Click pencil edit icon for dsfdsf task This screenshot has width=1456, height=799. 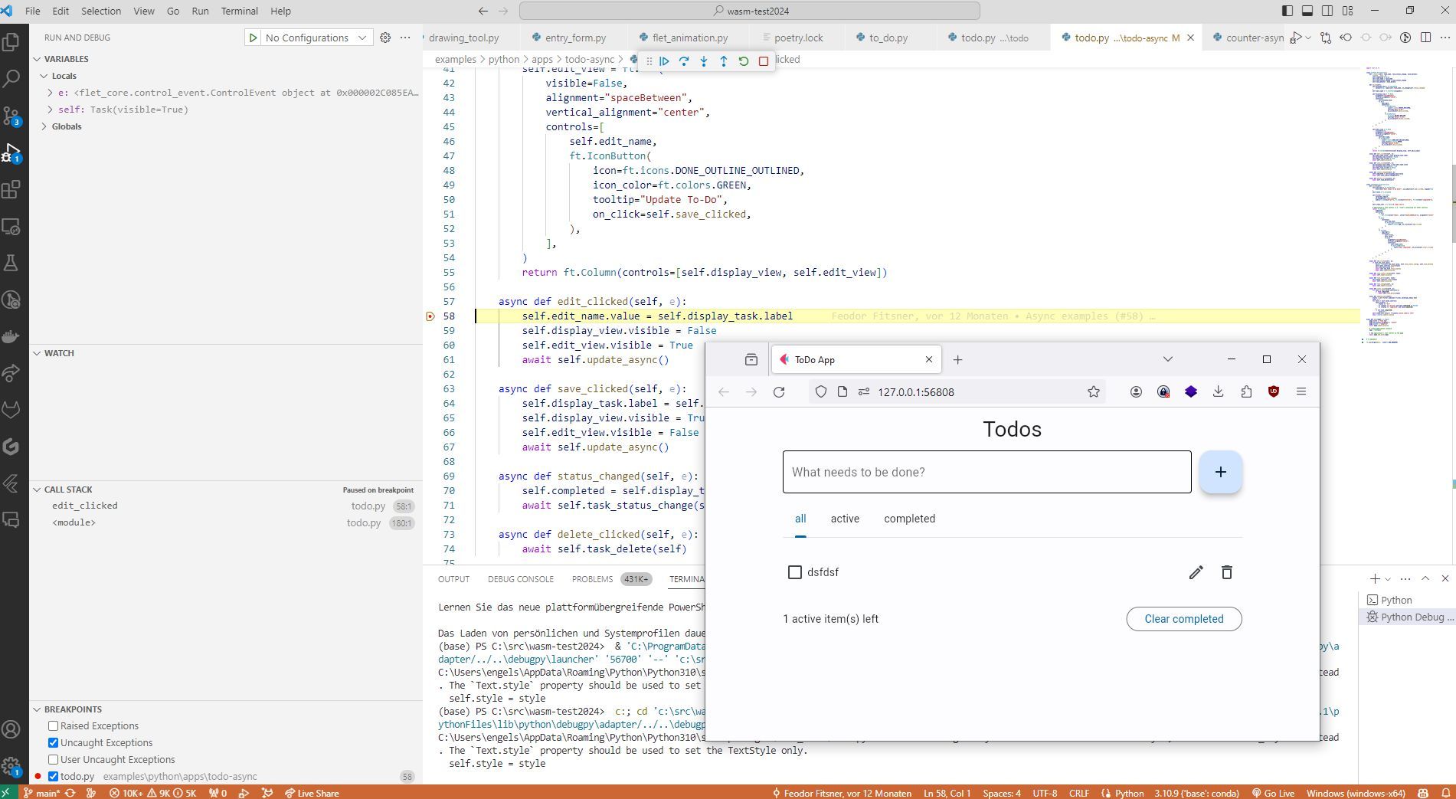click(1196, 572)
